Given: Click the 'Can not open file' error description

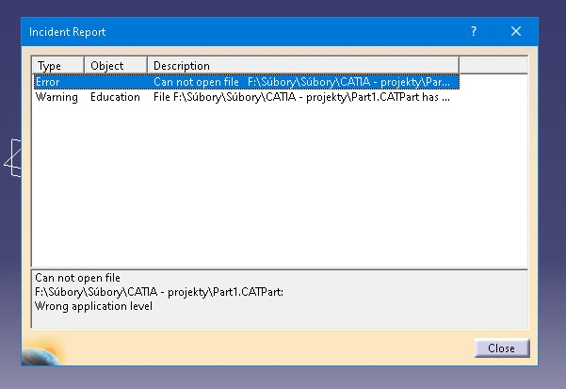Looking at the screenshot, I should (x=301, y=82).
